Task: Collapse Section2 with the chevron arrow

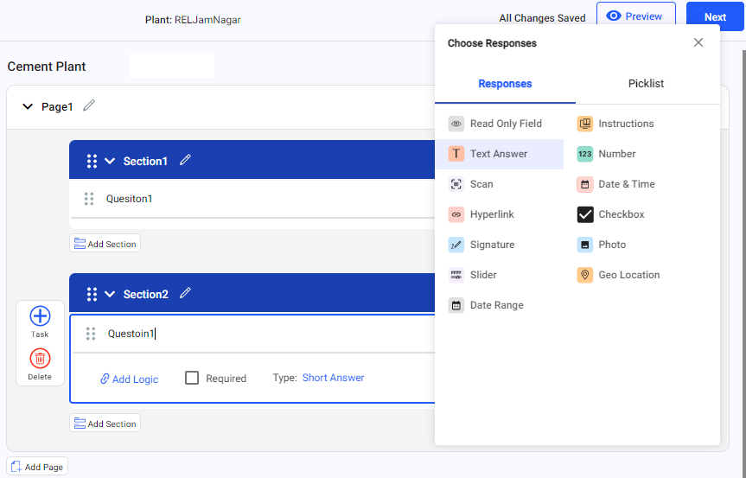Action: [x=110, y=294]
